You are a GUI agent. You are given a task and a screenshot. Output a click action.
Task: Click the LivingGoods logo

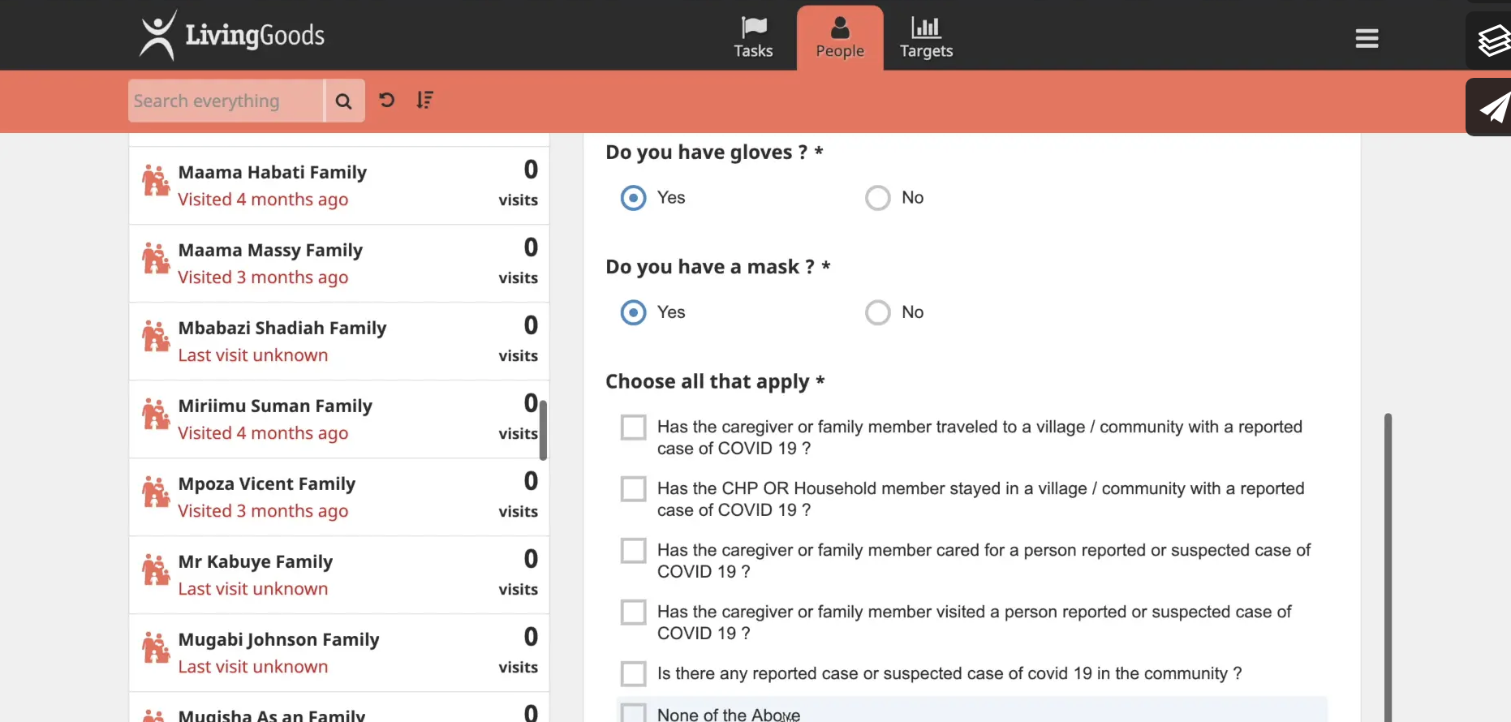point(232,35)
